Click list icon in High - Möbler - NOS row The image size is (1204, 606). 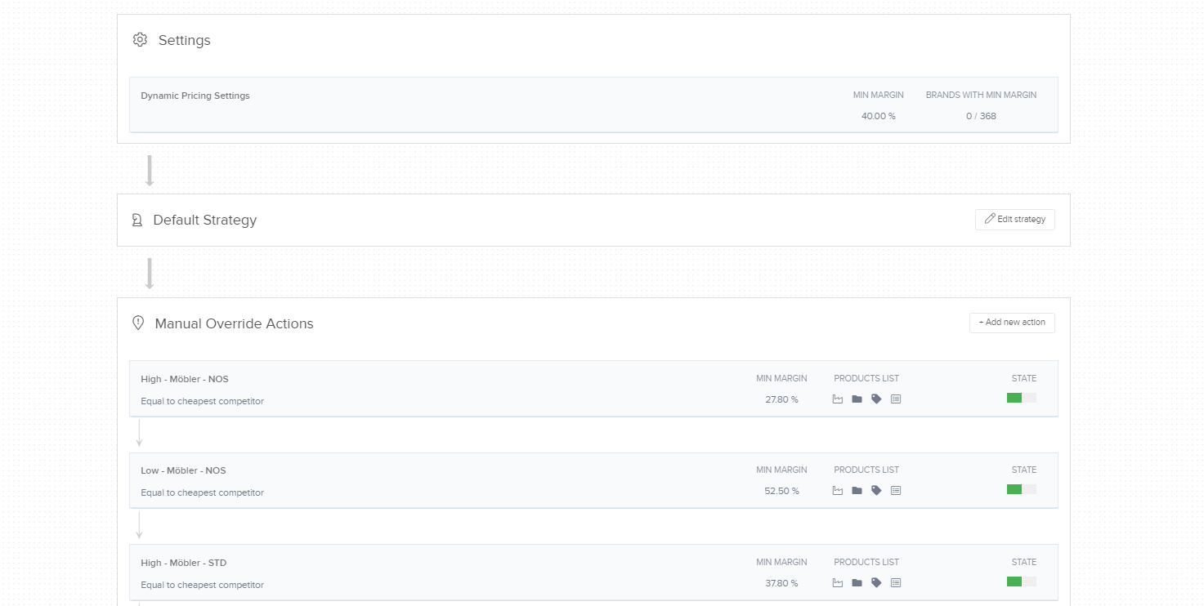click(x=896, y=399)
